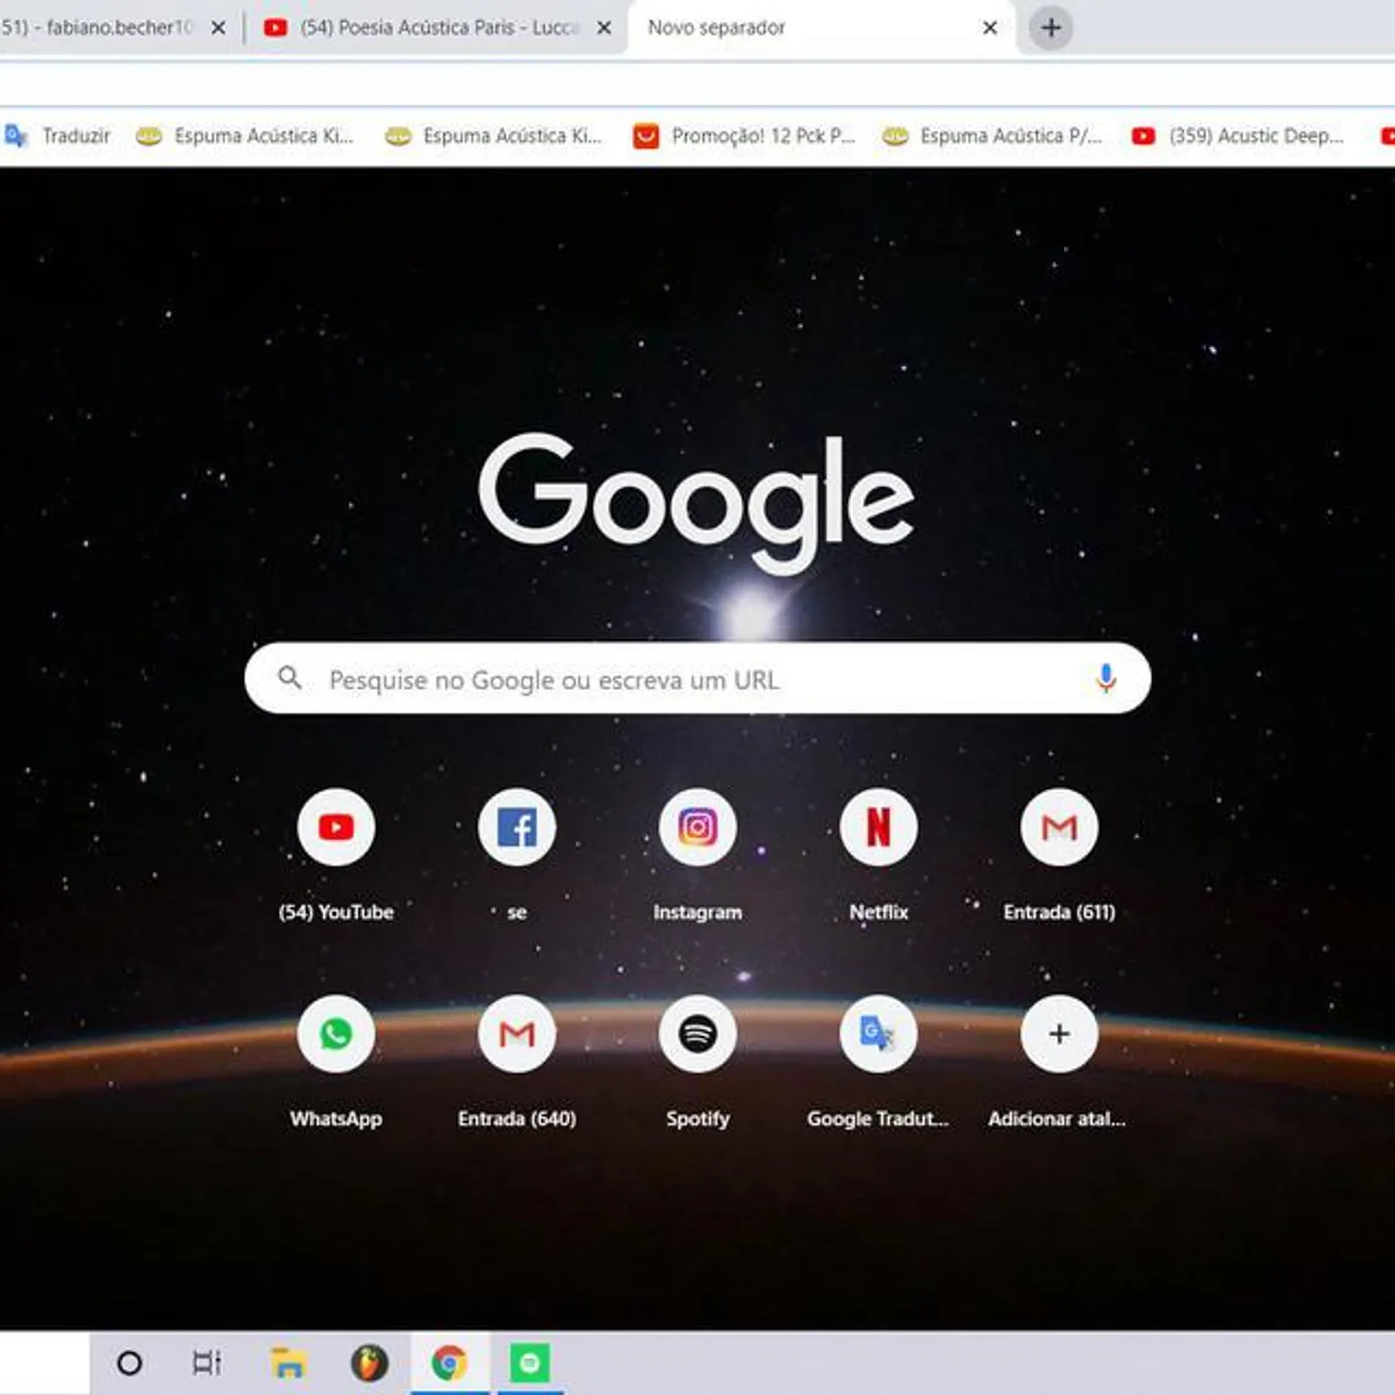The height and width of the screenshot is (1395, 1395).
Task: Launch the Instagram shortcut
Action: pyautogui.click(x=697, y=827)
